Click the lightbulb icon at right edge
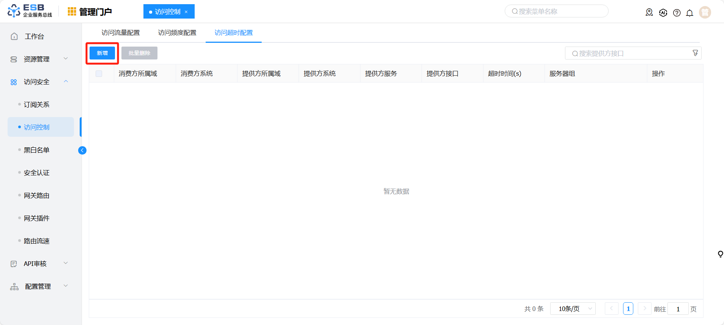This screenshot has height=325, width=724. point(720,254)
